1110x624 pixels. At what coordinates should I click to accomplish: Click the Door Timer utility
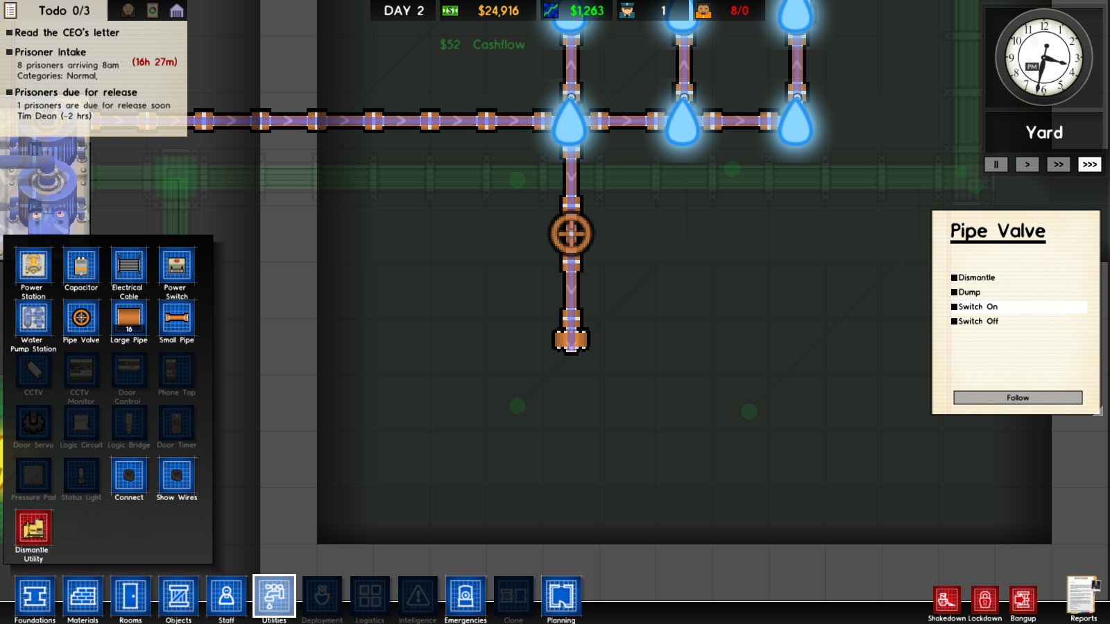(176, 424)
